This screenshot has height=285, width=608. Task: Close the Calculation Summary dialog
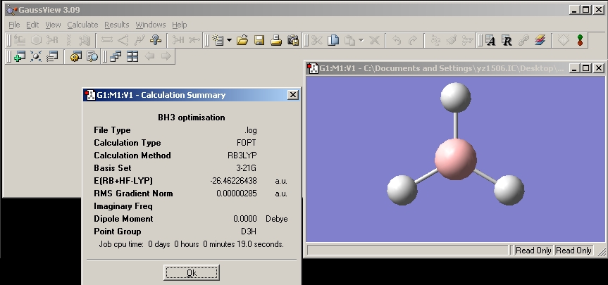coord(293,94)
